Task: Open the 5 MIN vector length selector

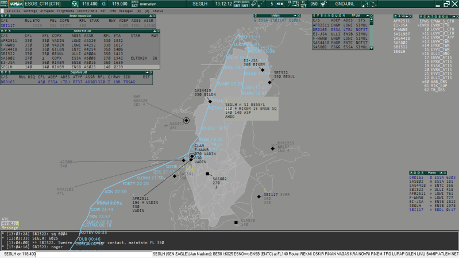Action: 276,3
